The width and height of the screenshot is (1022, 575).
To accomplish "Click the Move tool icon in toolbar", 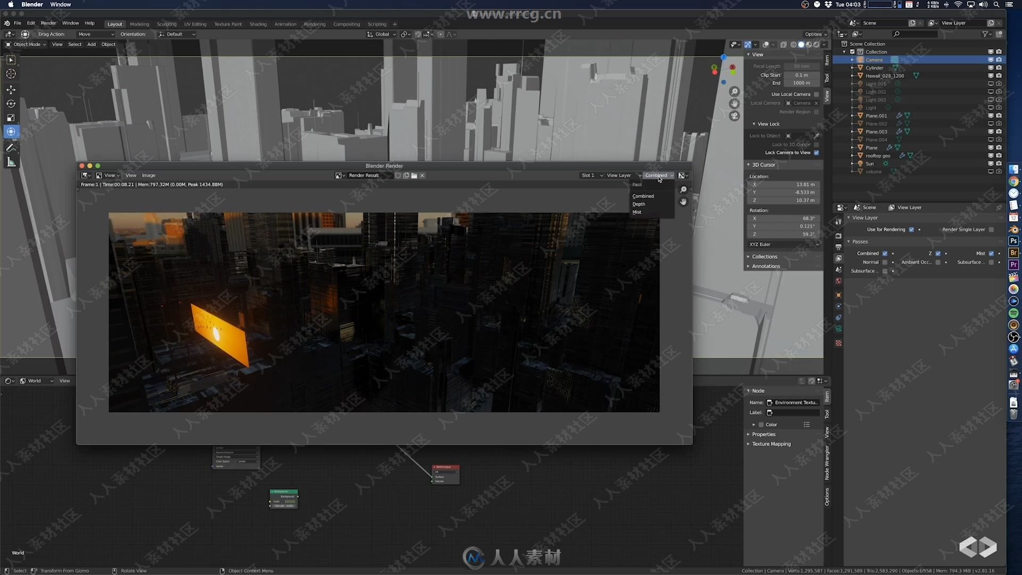I will [x=11, y=90].
